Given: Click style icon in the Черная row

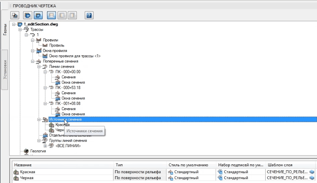Looking at the screenshot, I should (x=170, y=178).
